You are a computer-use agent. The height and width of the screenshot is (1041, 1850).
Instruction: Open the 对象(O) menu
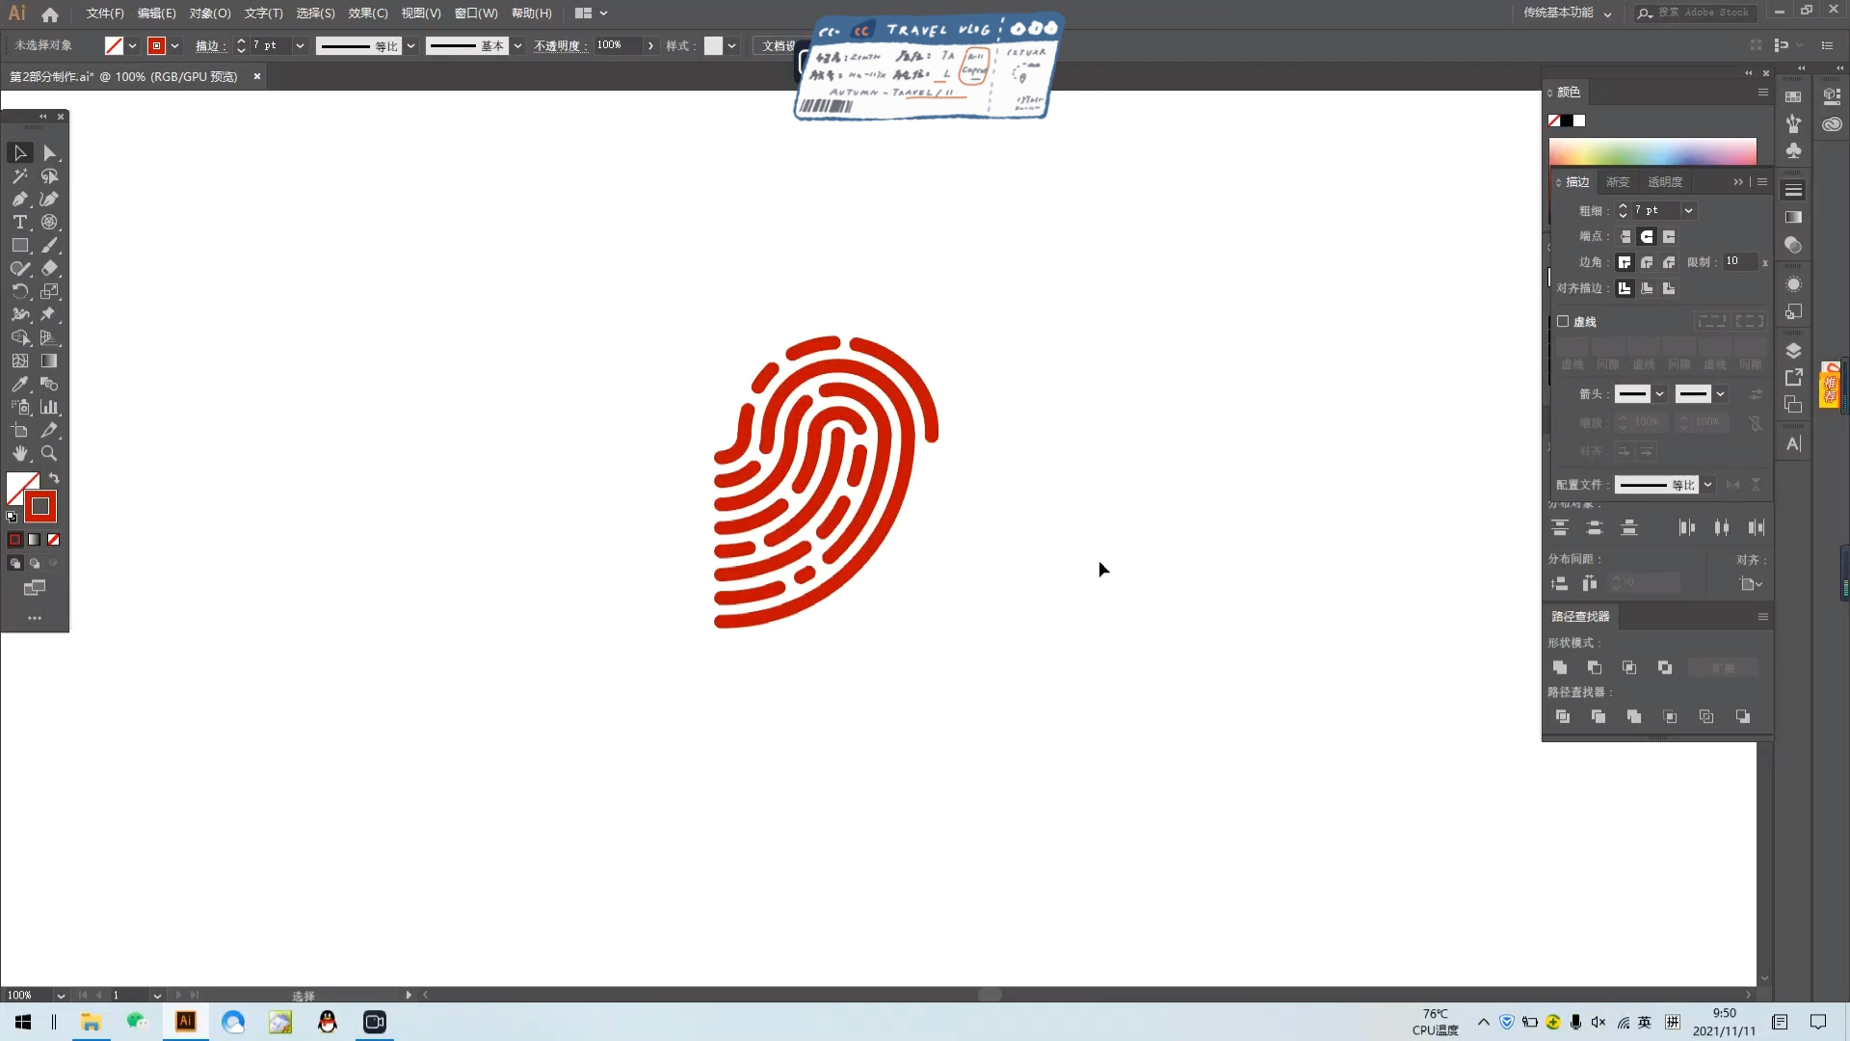click(x=209, y=13)
